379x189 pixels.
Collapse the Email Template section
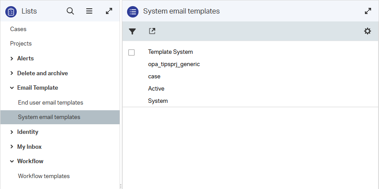coord(12,88)
